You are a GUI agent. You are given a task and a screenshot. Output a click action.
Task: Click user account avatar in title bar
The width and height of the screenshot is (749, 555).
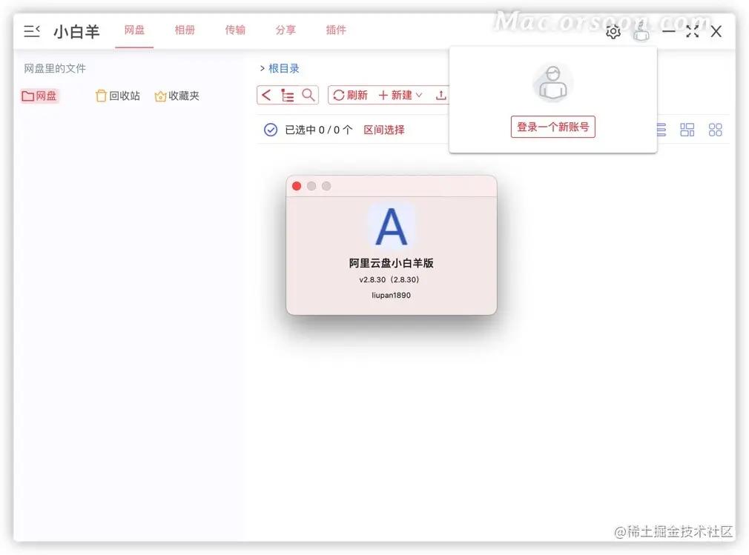pyautogui.click(x=641, y=32)
